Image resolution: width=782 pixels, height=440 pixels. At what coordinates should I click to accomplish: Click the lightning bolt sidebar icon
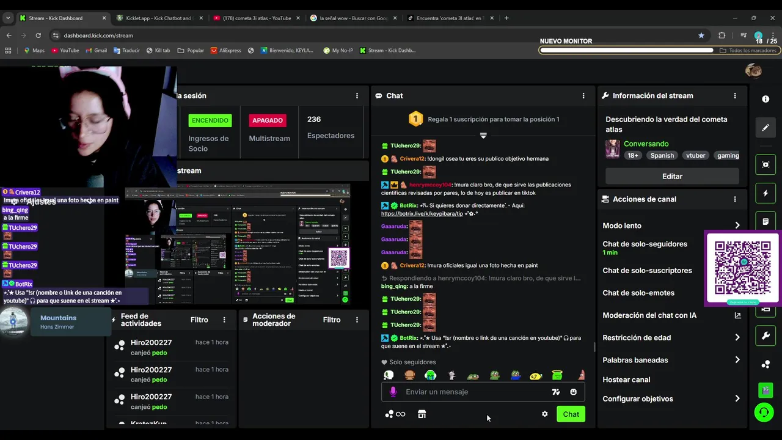tap(766, 193)
